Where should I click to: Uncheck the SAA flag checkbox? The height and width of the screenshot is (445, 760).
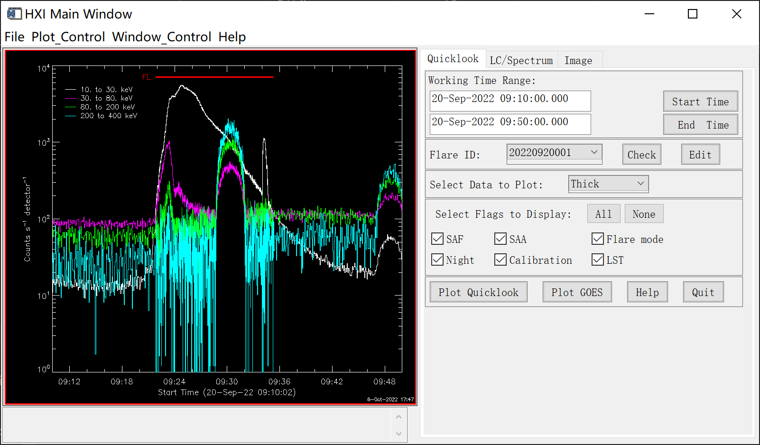[x=500, y=239]
